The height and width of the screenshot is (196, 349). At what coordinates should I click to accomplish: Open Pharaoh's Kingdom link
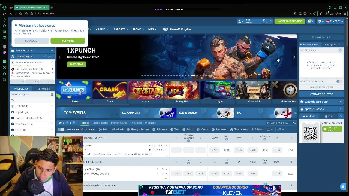[177, 29]
